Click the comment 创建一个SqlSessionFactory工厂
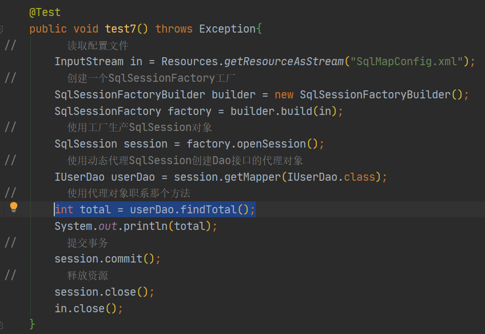Viewport: 485px width, 334px height. pyautogui.click(x=151, y=78)
